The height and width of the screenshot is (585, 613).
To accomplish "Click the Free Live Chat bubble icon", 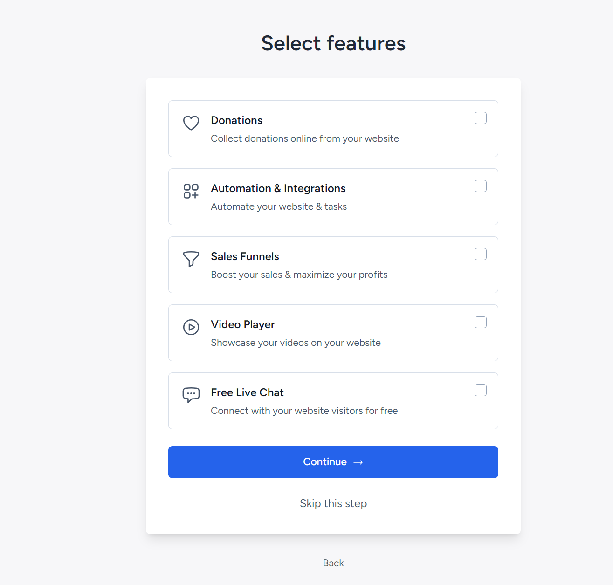I will click(x=191, y=395).
